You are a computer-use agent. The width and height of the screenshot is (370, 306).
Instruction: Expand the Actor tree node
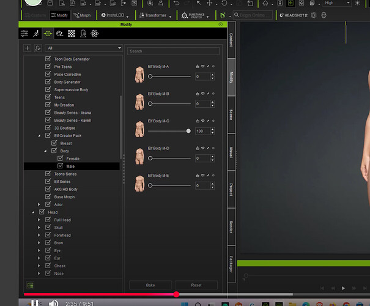(x=39, y=204)
